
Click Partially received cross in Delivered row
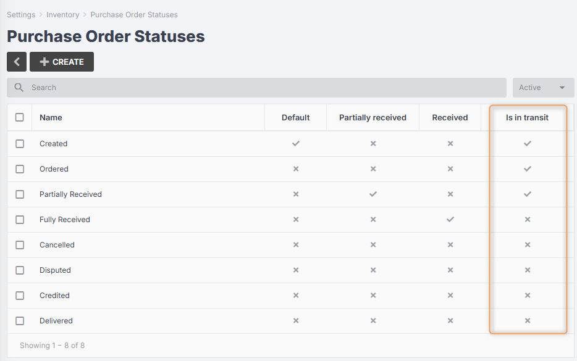(x=373, y=321)
